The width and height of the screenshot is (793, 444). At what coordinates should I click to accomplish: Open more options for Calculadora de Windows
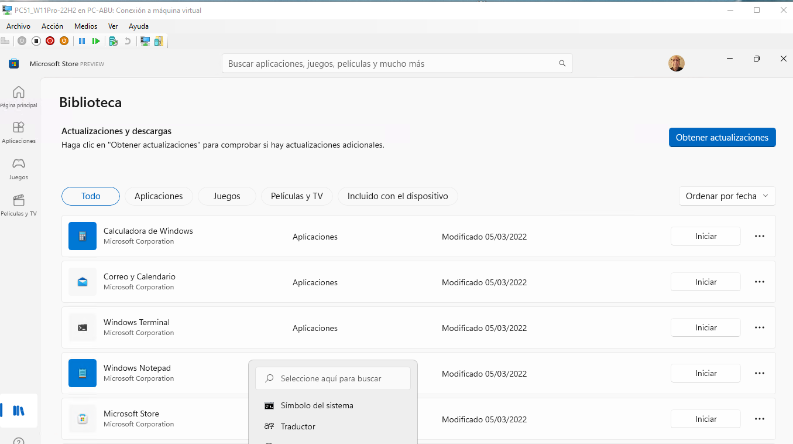click(x=760, y=236)
